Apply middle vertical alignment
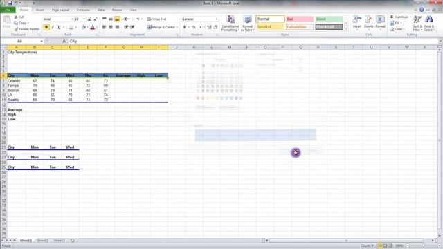The width and height of the screenshot is (443, 249). tap(111, 19)
